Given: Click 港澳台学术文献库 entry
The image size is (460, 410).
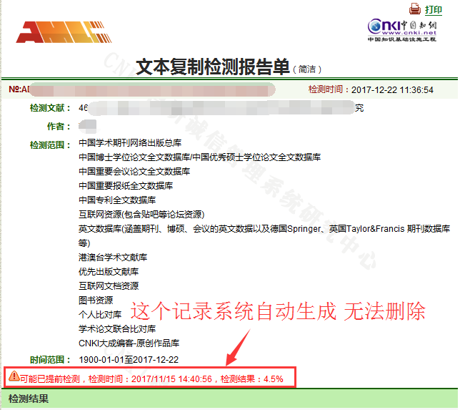Looking at the screenshot, I should [x=113, y=257].
